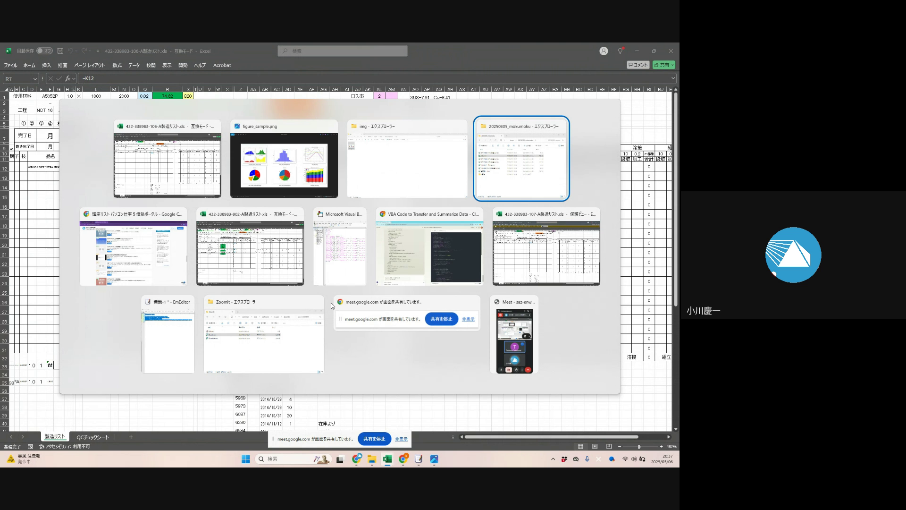Show hidden system tray icons chevron
This screenshot has width=906, height=510.
553,459
